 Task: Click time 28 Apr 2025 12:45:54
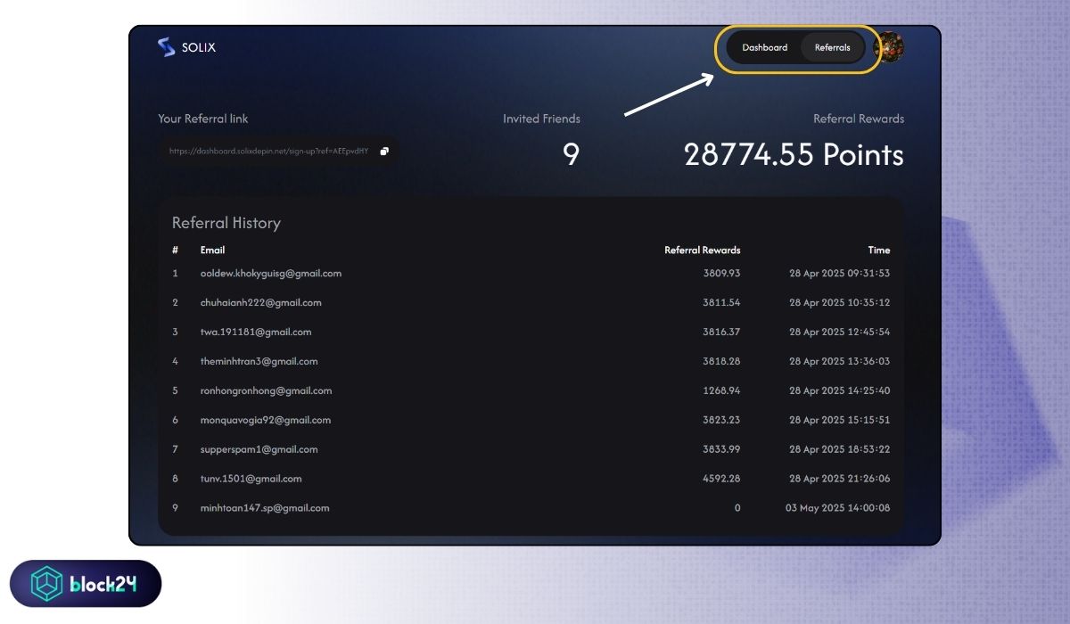(839, 333)
